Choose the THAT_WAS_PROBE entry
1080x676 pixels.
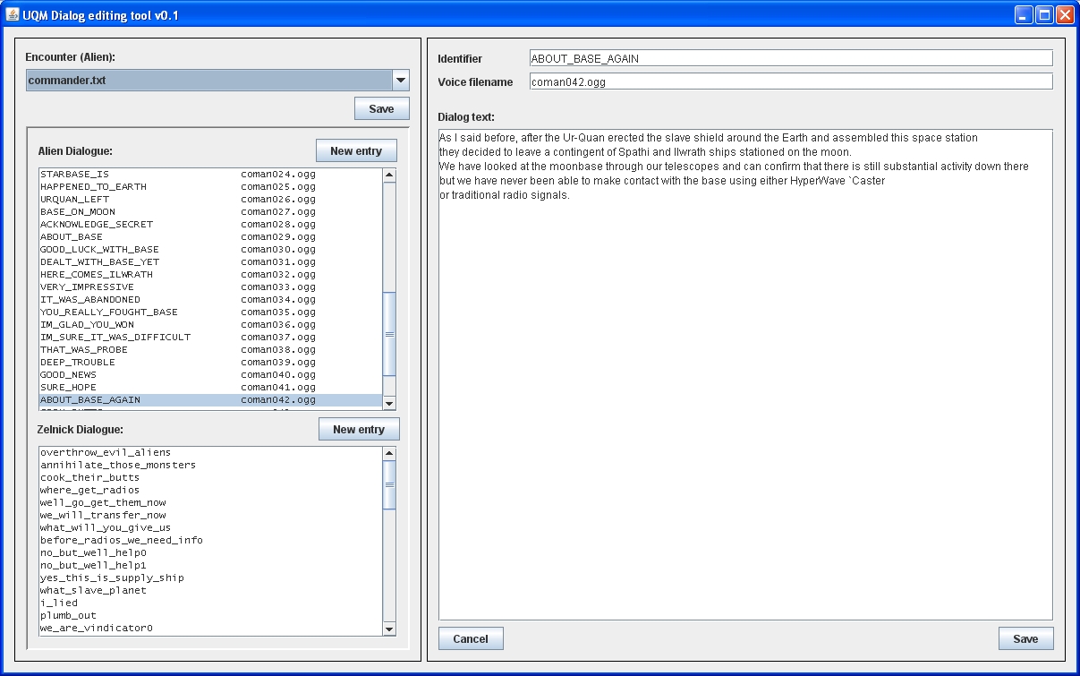pos(83,350)
